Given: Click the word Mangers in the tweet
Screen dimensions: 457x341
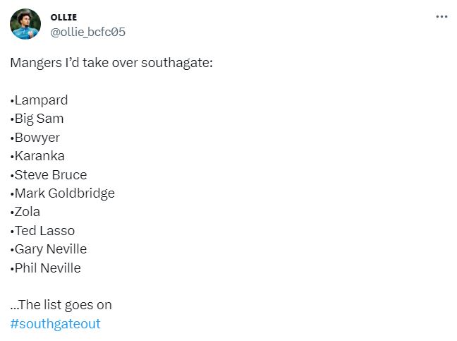Looking at the screenshot, I should point(36,63).
